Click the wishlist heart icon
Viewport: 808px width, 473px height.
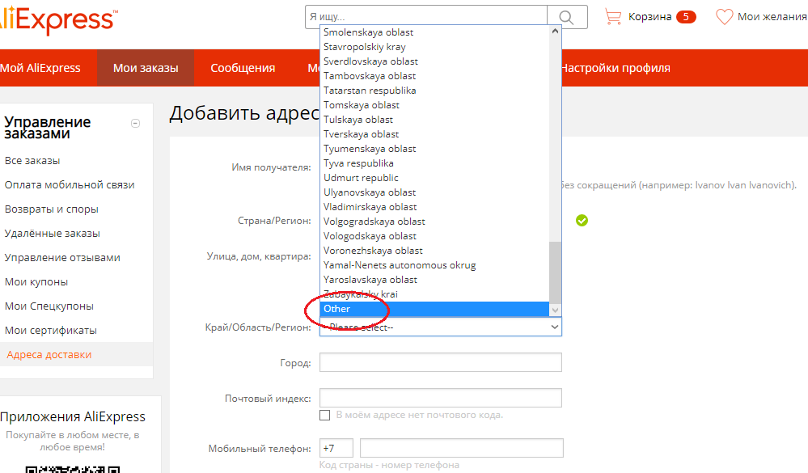point(724,17)
